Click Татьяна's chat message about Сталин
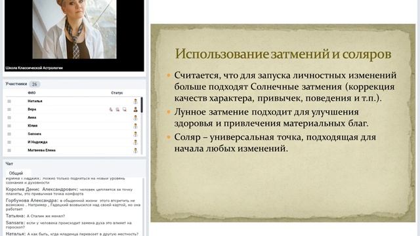This screenshot has height=236, width=420. pos(35,216)
